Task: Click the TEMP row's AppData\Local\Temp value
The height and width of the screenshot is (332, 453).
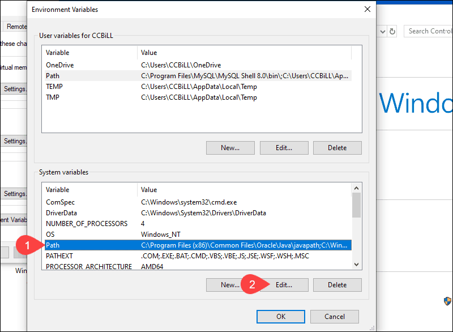Action: pyautogui.click(x=199, y=86)
